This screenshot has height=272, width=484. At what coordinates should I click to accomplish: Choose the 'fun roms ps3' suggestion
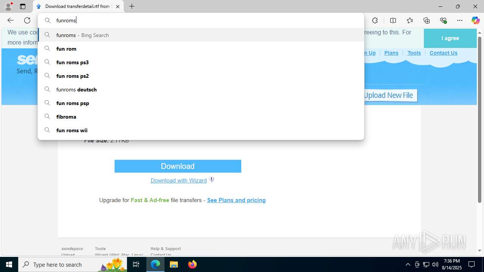(x=201, y=62)
